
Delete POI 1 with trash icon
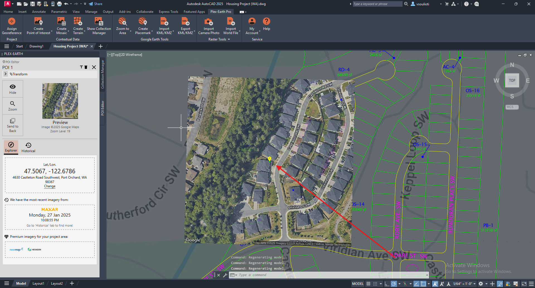86,67
